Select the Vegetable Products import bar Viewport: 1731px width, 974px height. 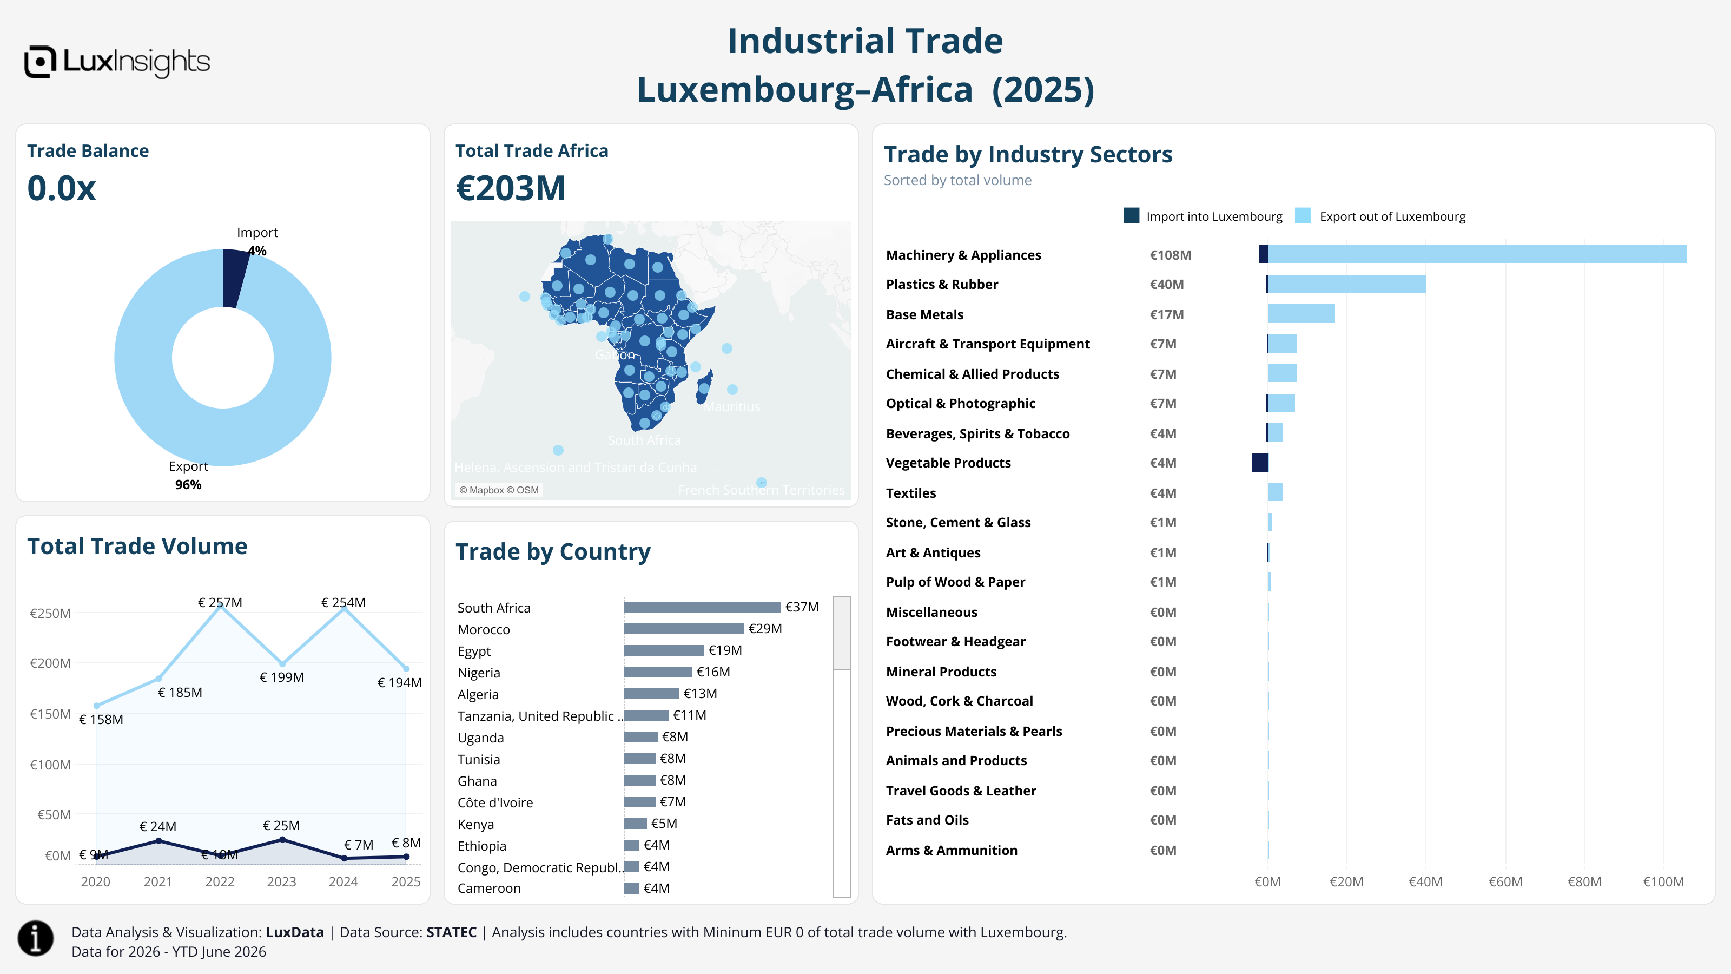coord(1260,463)
